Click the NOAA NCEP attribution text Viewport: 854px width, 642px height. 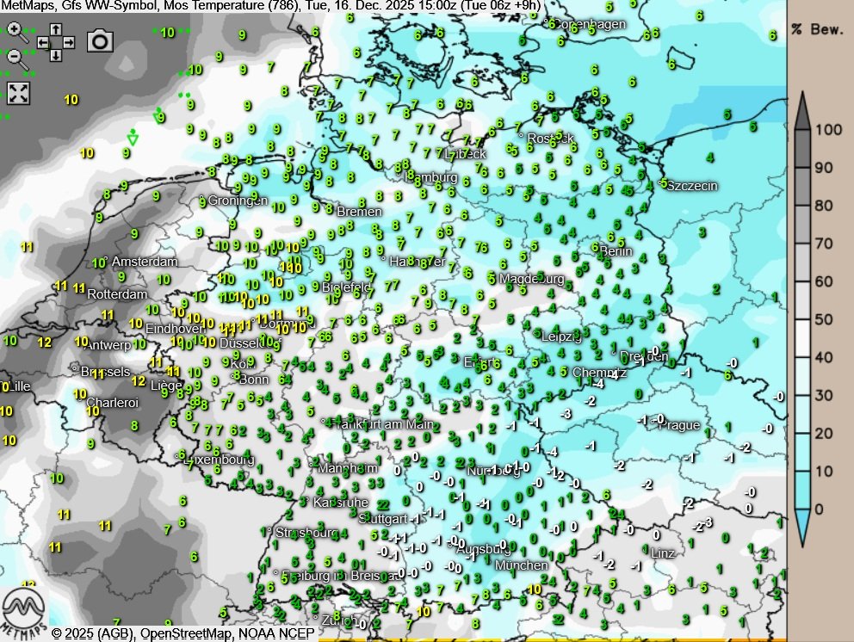(x=274, y=633)
